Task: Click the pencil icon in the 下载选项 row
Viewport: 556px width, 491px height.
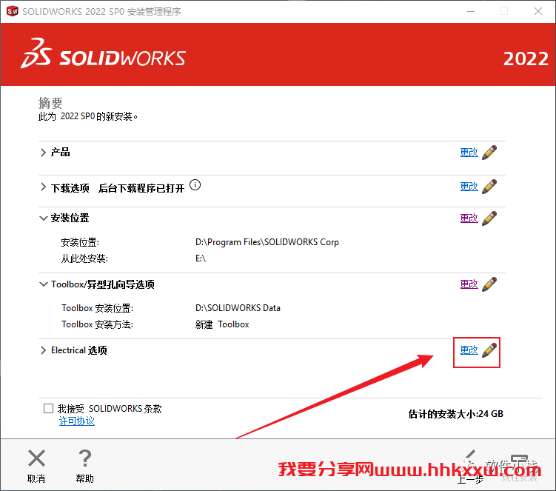Action: (489, 186)
